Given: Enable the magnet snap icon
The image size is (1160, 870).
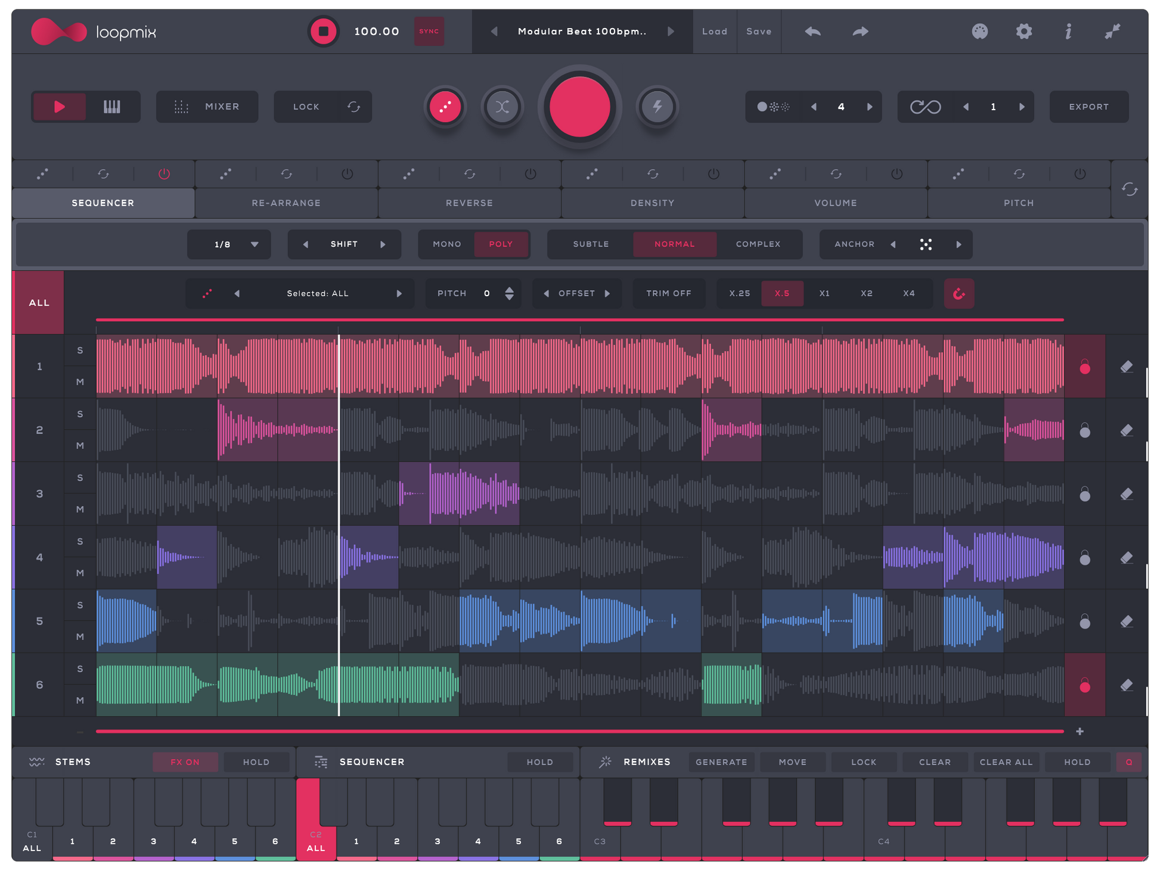Looking at the screenshot, I should click(x=959, y=293).
